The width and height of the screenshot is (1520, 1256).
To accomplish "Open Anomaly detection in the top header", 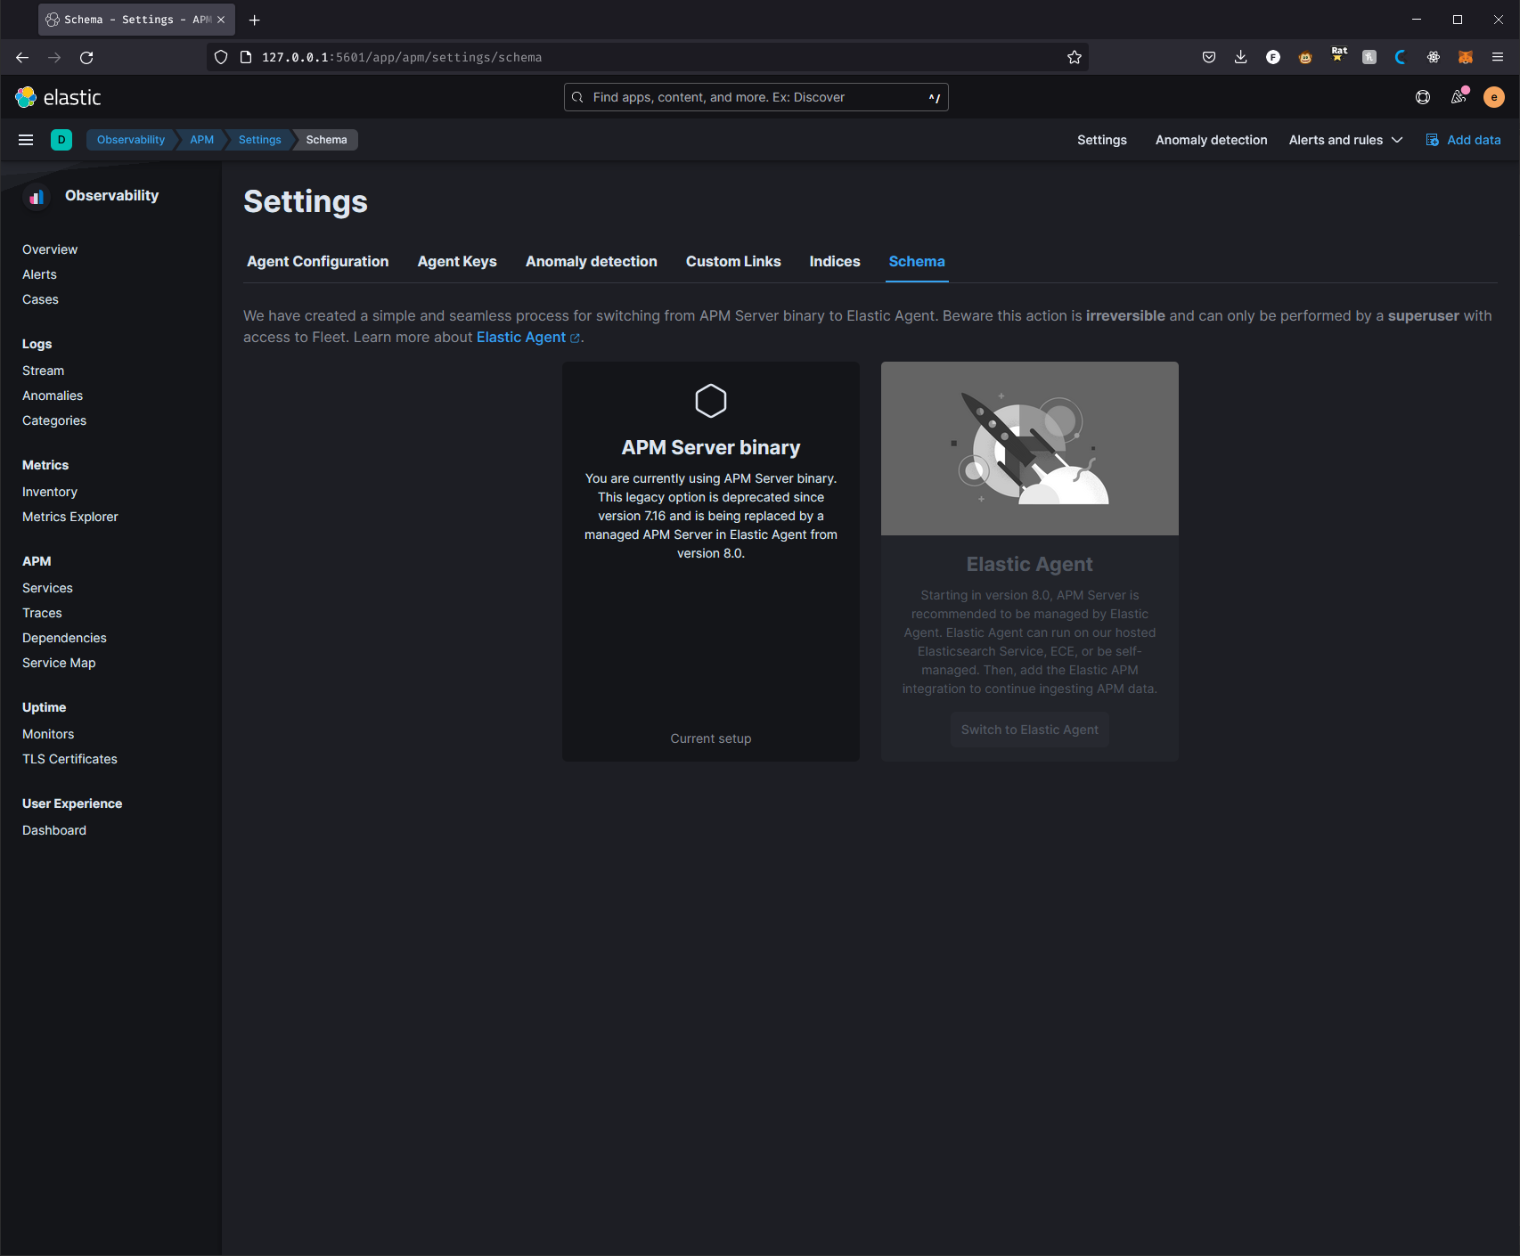I will (x=1212, y=140).
